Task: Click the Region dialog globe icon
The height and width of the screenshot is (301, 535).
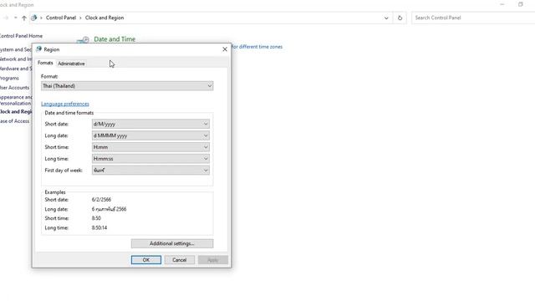Action: click(x=39, y=49)
